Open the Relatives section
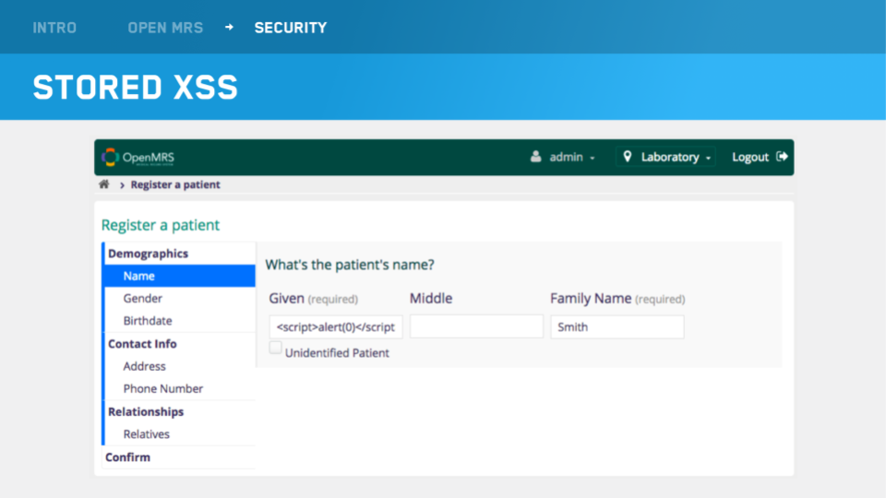 pyautogui.click(x=147, y=434)
